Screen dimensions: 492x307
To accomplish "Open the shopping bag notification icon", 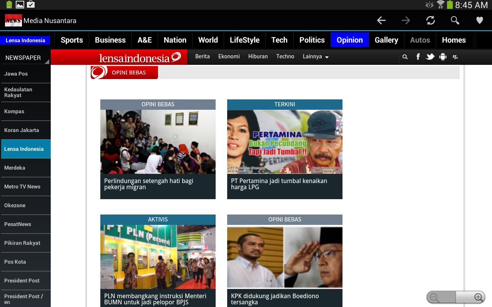I will click(31, 5).
